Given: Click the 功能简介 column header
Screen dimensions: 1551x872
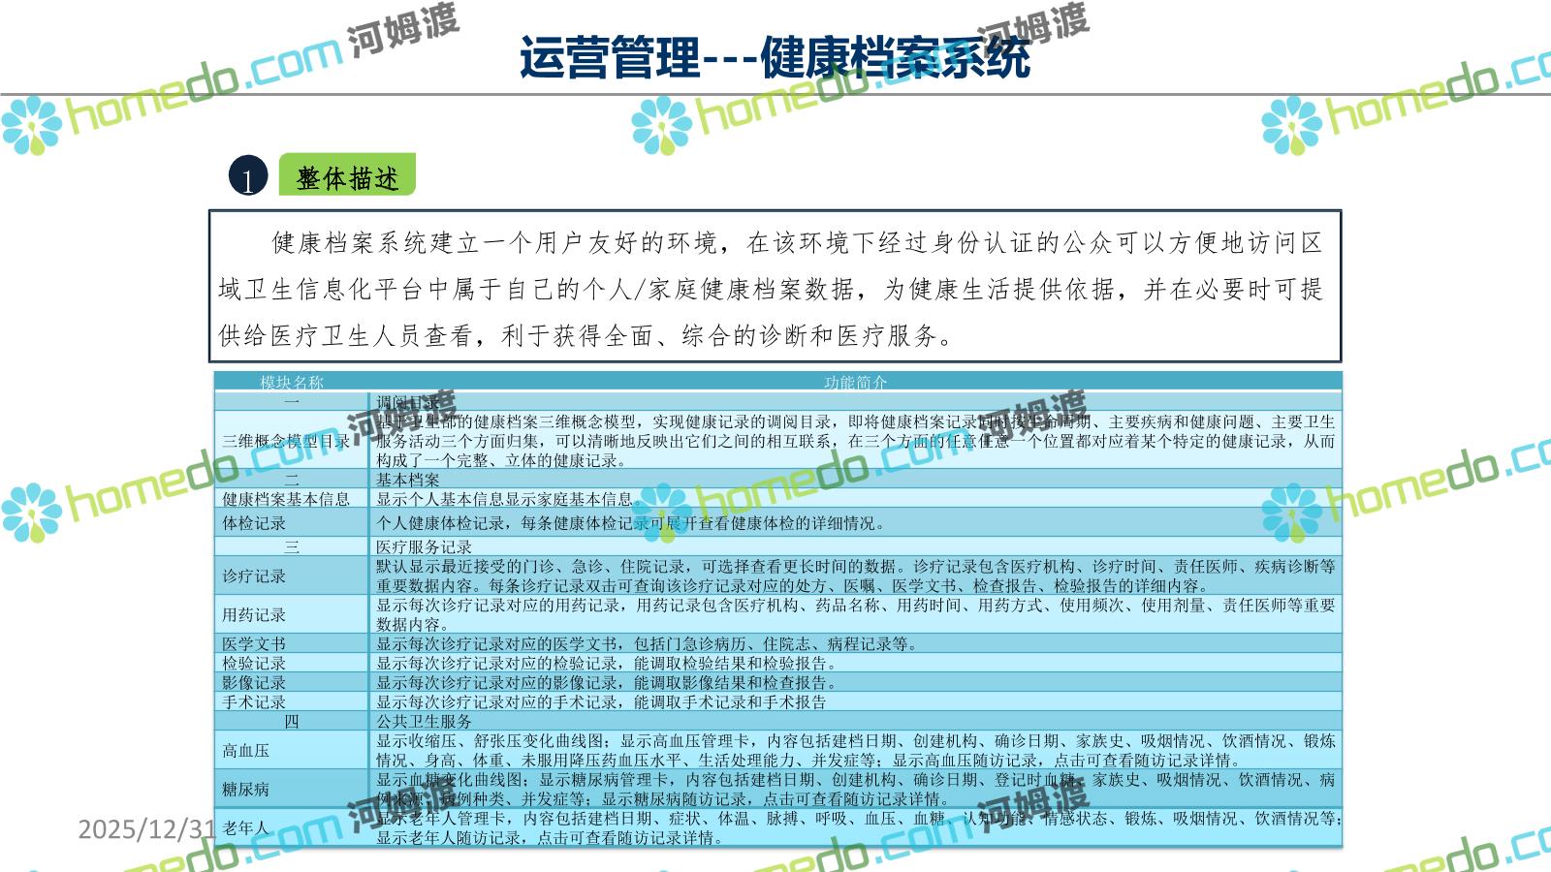Looking at the screenshot, I should click(855, 383).
